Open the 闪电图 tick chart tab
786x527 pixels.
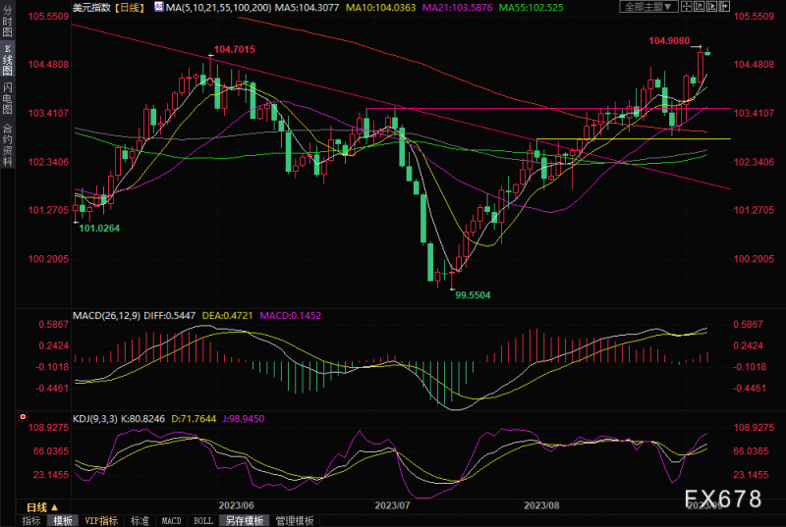(7, 98)
